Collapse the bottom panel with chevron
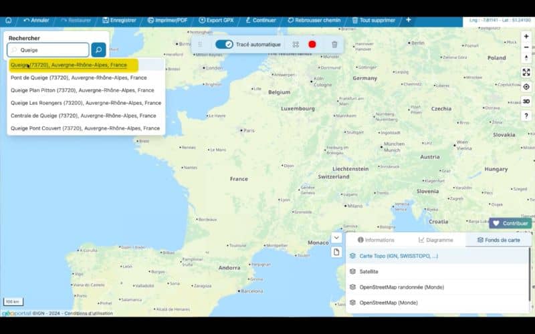The width and height of the screenshot is (535, 334). click(x=336, y=238)
